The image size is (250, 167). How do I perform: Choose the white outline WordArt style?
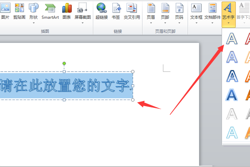point(232,39)
